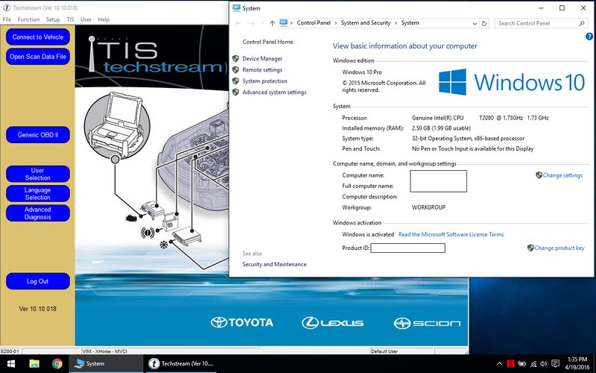
Task: Click Change settings link
Action: click(x=562, y=175)
